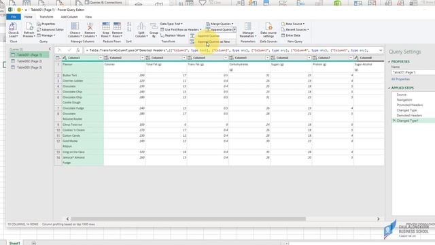
Task: Open the File tab
Action: [x=14, y=17]
